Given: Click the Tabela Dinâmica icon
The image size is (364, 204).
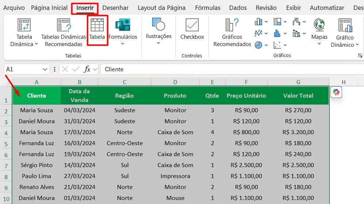Looking at the screenshot, I should click(x=24, y=25).
